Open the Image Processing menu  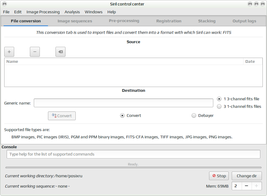coord(43,12)
